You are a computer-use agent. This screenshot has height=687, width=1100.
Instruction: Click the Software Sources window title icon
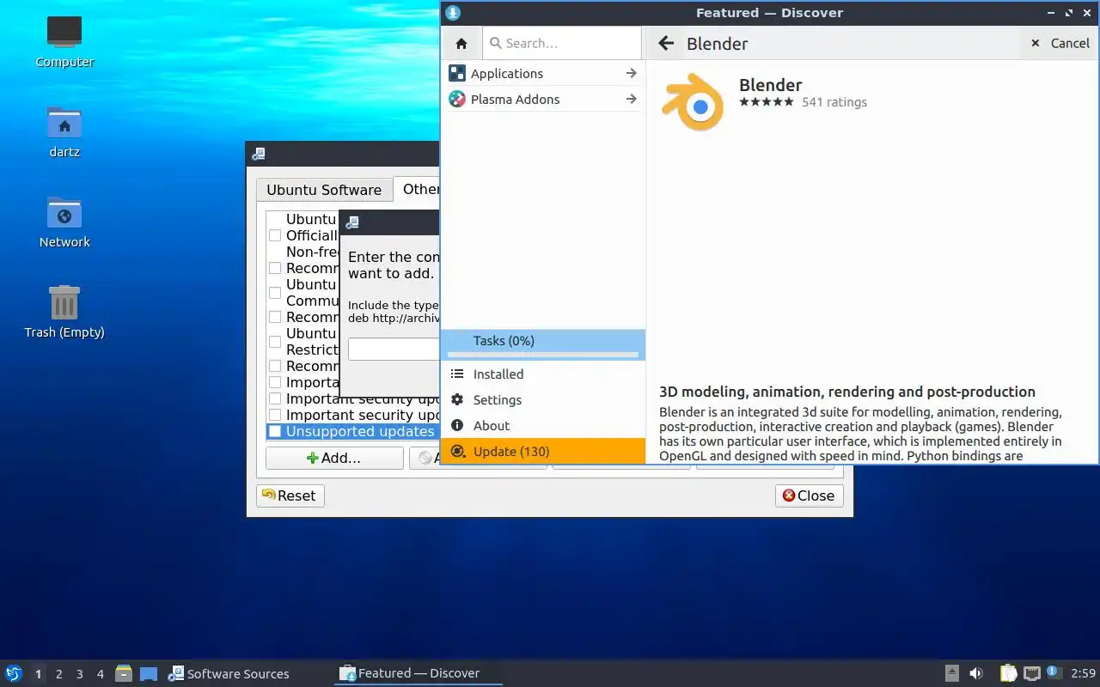click(x=259, y=155)
